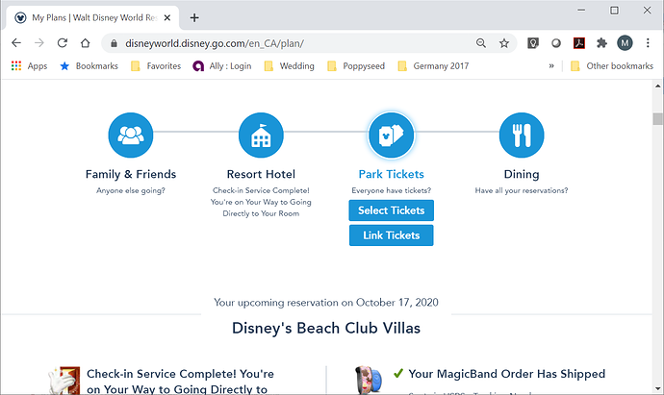The width and height of the screenshot is (664, 395).
Task: Open the Adobe Acrobat extension icon
Action: point(579,43)
